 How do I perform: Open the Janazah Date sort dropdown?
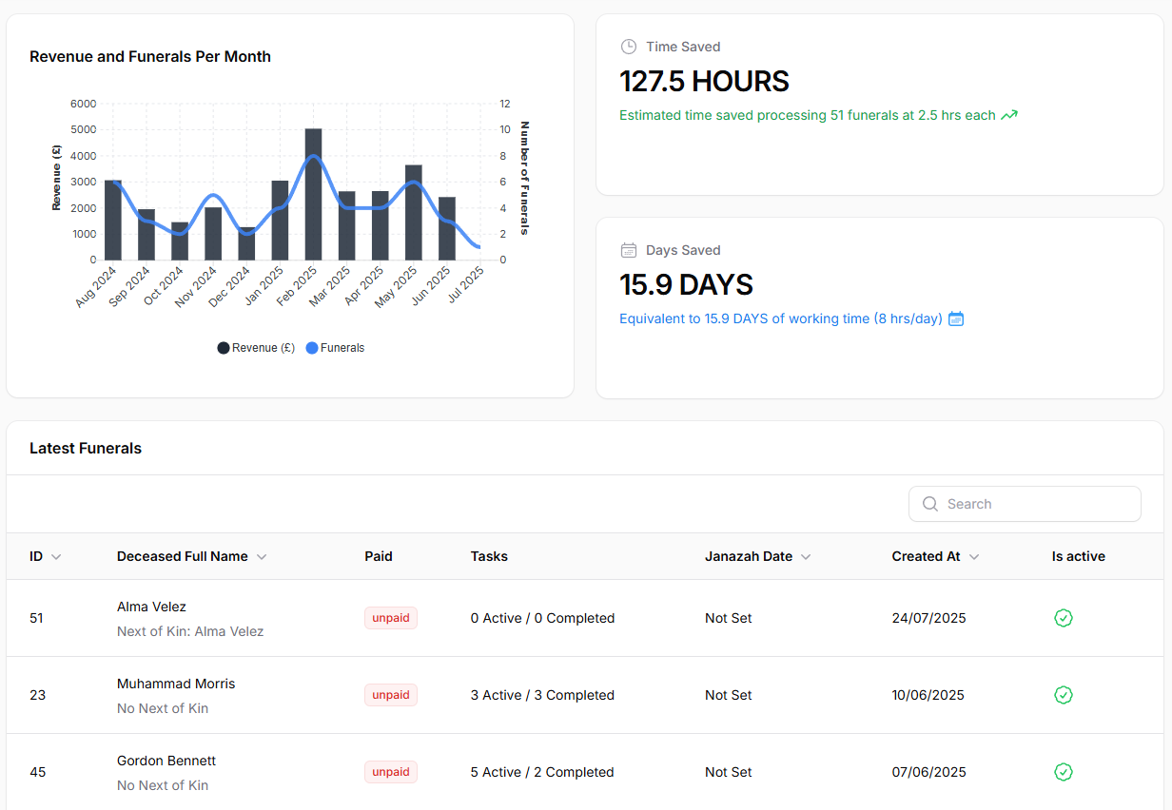806,556
